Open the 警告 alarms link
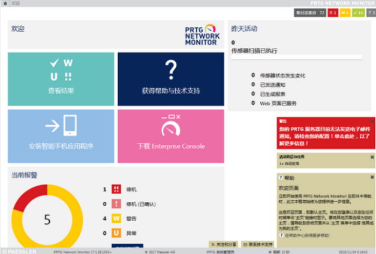This screenshot has width=376, height=254. click(131, 219)
